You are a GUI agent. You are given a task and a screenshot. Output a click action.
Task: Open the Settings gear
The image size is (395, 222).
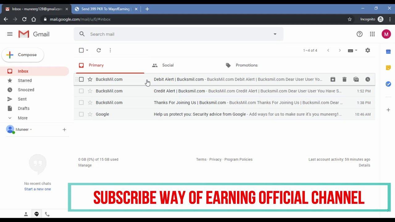[x=368, y=50]
